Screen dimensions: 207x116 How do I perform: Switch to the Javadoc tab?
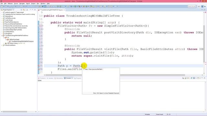tap(50, 78)
